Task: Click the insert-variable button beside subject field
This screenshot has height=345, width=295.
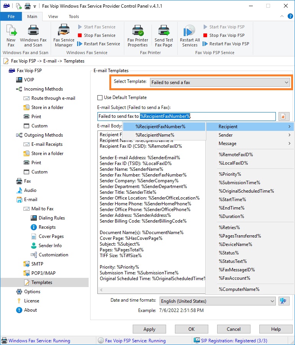Action: (283, 116)
